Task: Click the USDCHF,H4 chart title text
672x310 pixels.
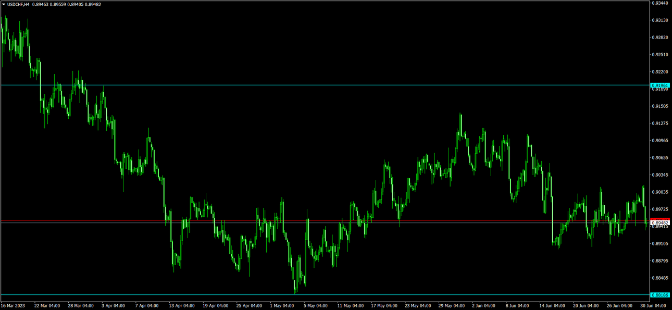Action: 18,4
